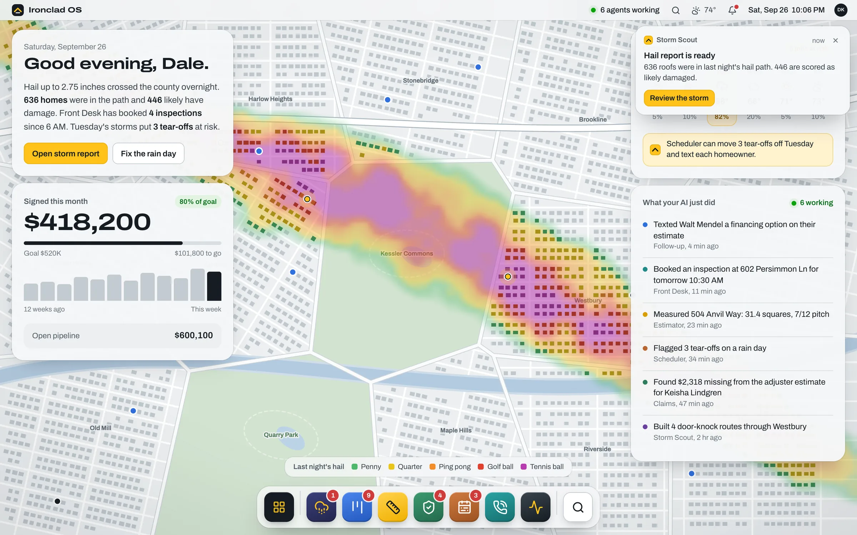Click the date and time display
The height and width of the screenshot is (535, 857).
(786, 10)
